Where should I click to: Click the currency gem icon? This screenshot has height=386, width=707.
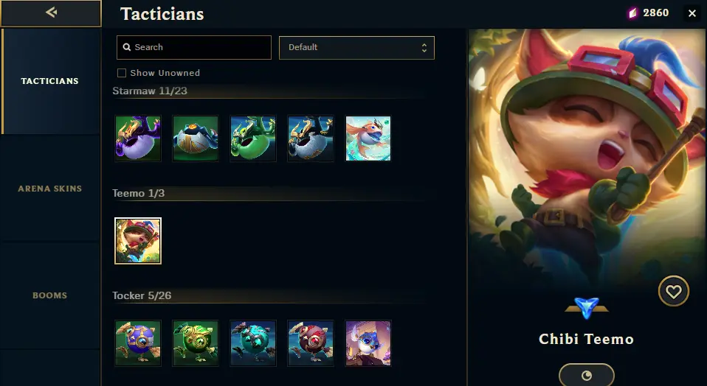(633, 13)
